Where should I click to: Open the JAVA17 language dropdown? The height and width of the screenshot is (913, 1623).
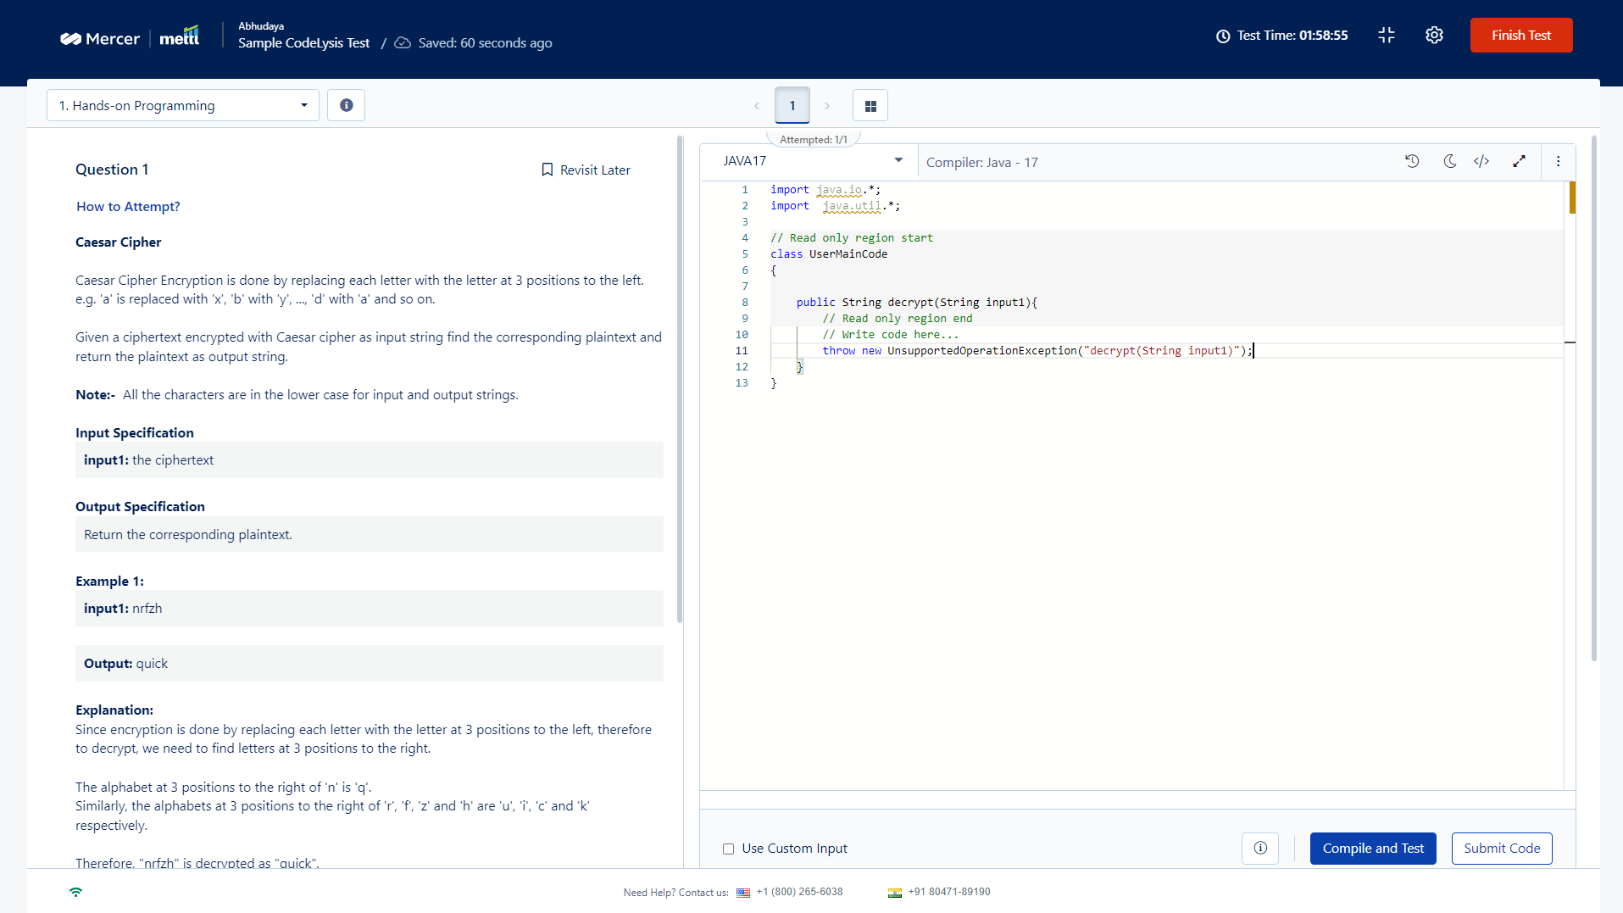[811, 161]
